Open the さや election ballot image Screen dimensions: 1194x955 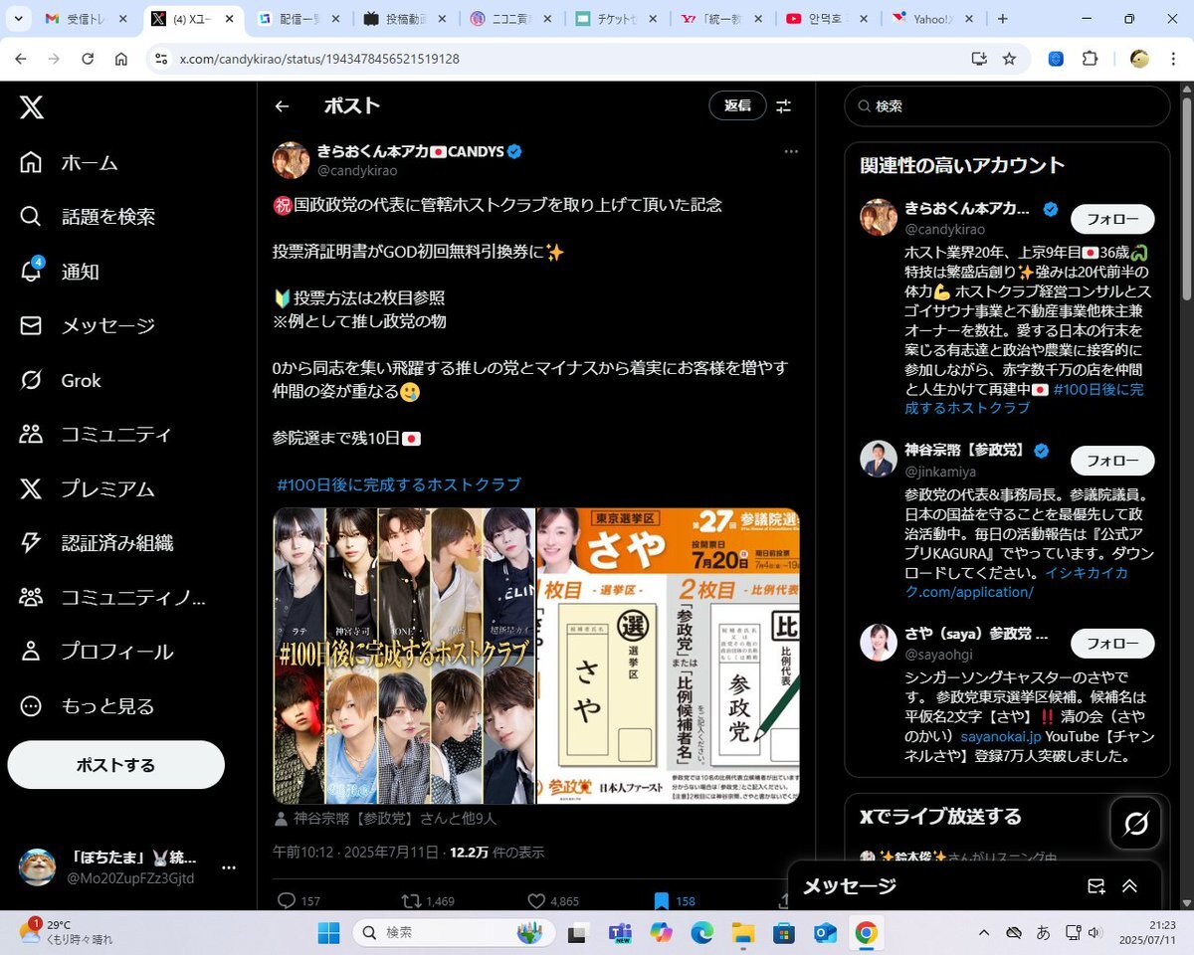[x=669, y=656]
